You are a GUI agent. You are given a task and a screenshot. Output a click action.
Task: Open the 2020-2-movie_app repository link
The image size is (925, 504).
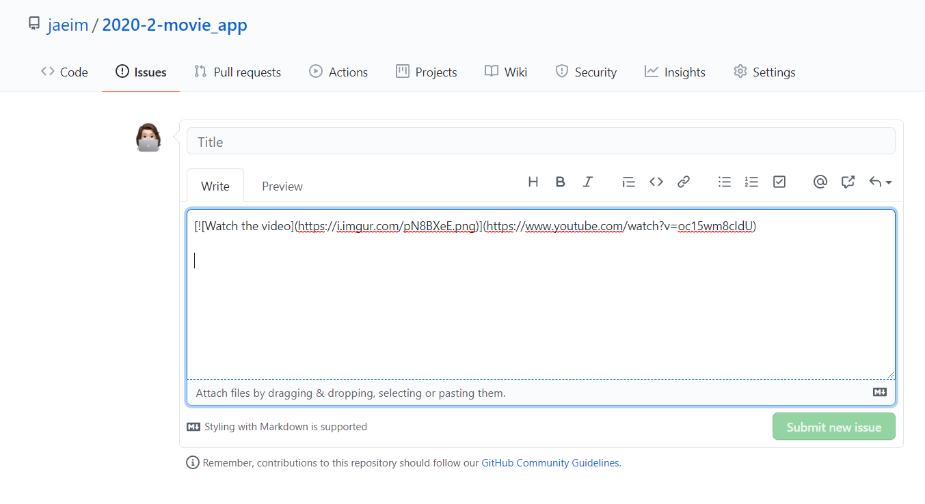click(x=174, y=25)
